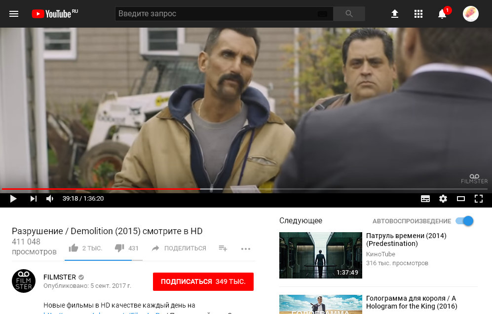Open the on-screen keyboard icon in search
492x314 pixels.
(322, 14)
